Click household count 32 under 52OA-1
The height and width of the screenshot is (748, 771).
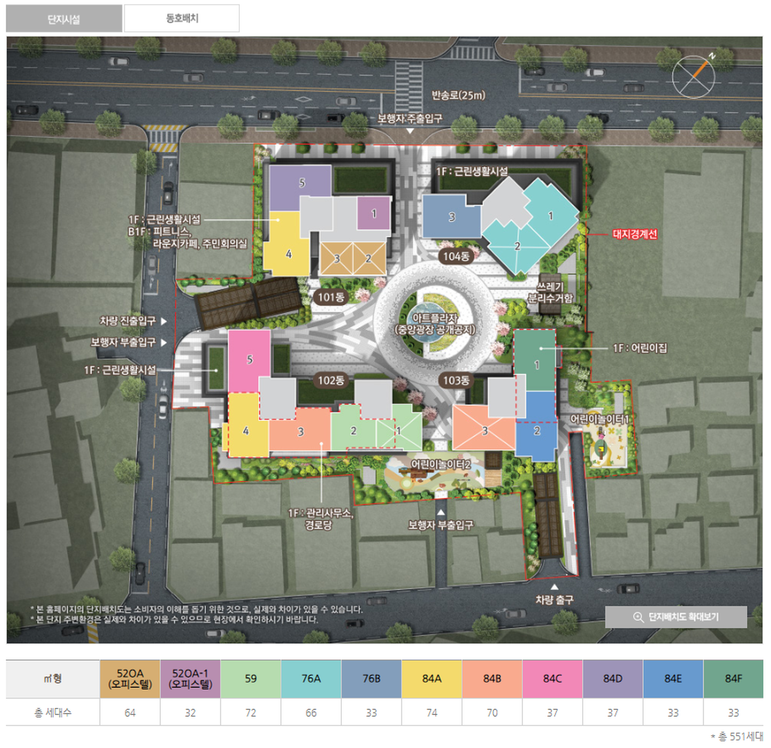[x=190, y=713]
